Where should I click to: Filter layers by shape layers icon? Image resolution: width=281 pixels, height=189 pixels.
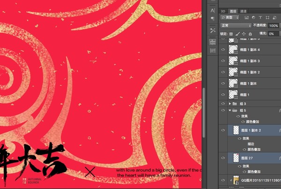267,18
